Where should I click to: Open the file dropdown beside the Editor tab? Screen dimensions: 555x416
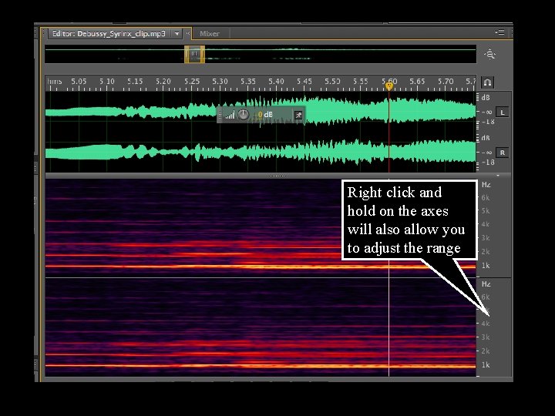[x=177, y=34]
